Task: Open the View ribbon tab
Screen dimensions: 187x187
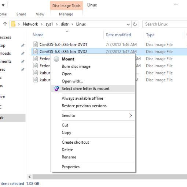Action: click(40, 14)
